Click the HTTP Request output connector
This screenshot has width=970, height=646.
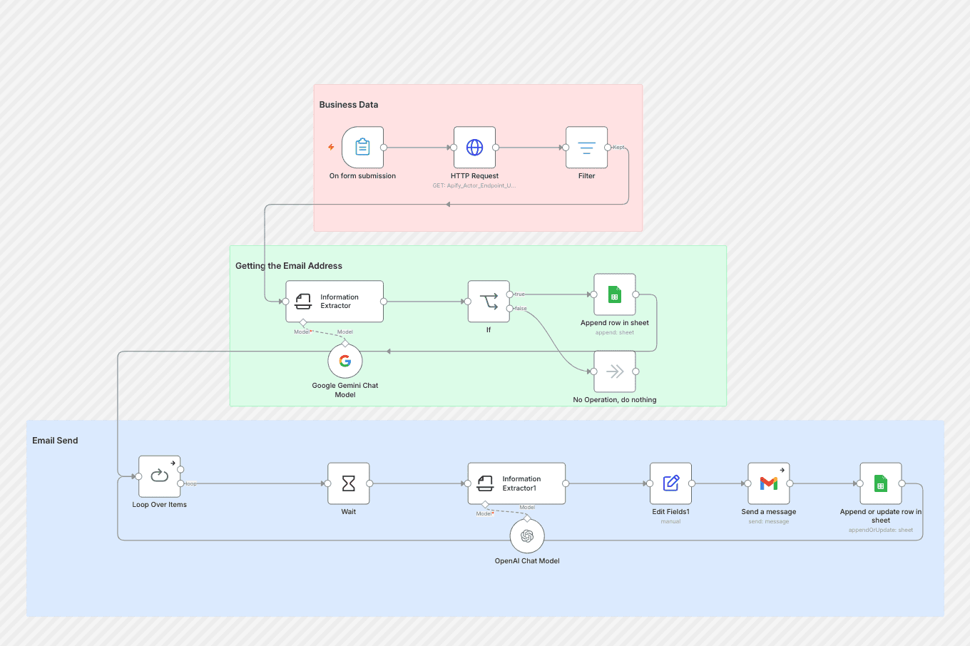[x=496, y=148]
